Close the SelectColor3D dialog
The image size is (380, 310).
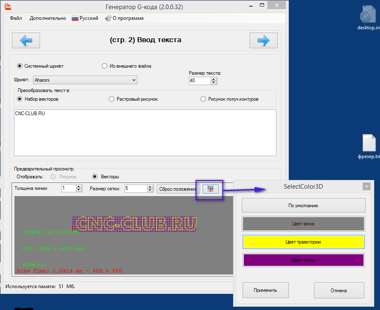(x=366, y=187)
